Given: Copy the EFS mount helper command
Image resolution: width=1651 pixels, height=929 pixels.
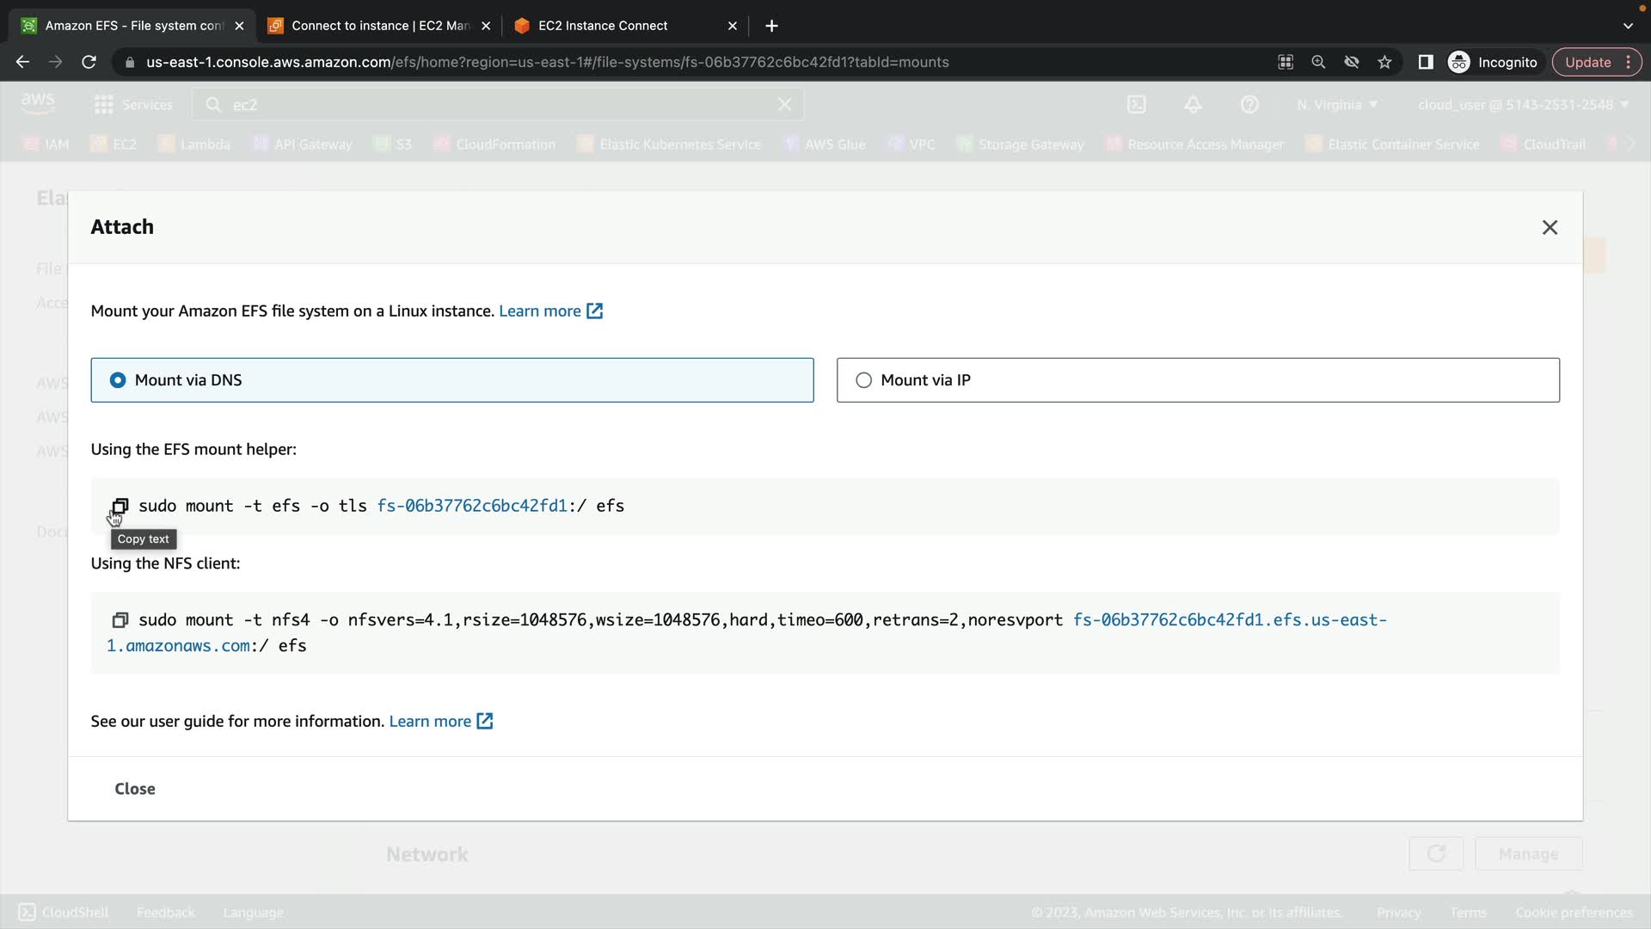Looking at the screenshot, I should click(x=120, y=506).
